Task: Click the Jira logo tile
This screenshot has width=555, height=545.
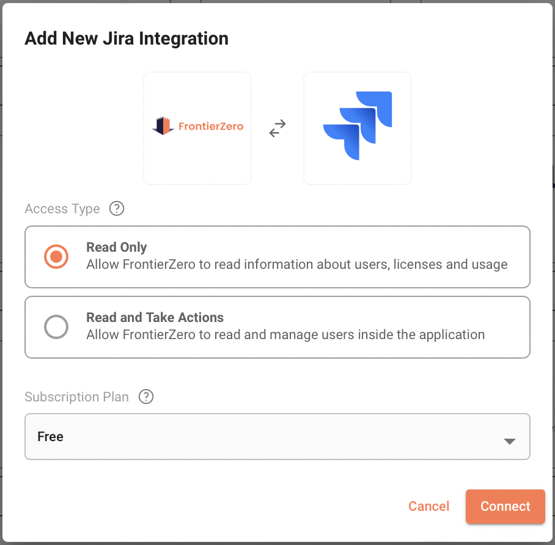Action: click(358, 128)
